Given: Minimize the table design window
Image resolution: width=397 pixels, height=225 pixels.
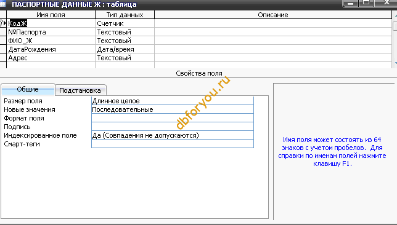Looking at the screenshot, I should pyautogui.click(x=350, y=3).
